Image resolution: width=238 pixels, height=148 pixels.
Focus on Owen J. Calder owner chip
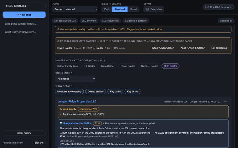tap(149, 66)
